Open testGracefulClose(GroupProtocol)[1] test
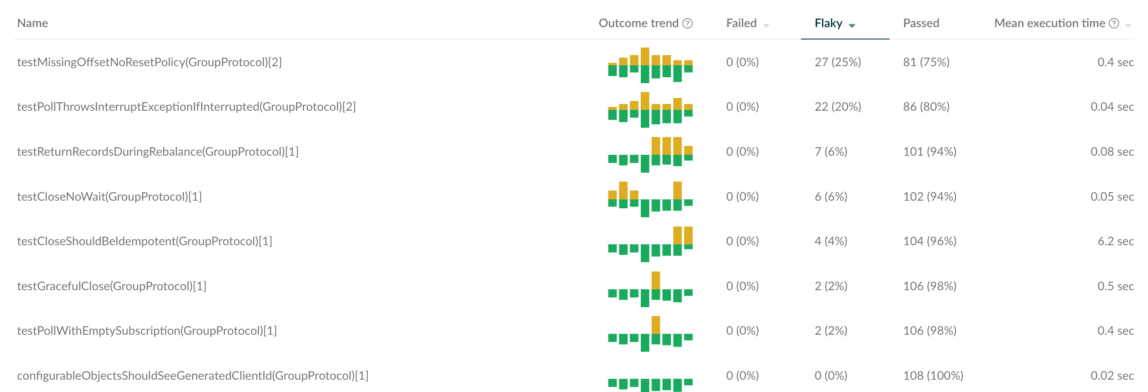Image resolution: width=1148 pixels, height=392 pixels. pos(111,286)
